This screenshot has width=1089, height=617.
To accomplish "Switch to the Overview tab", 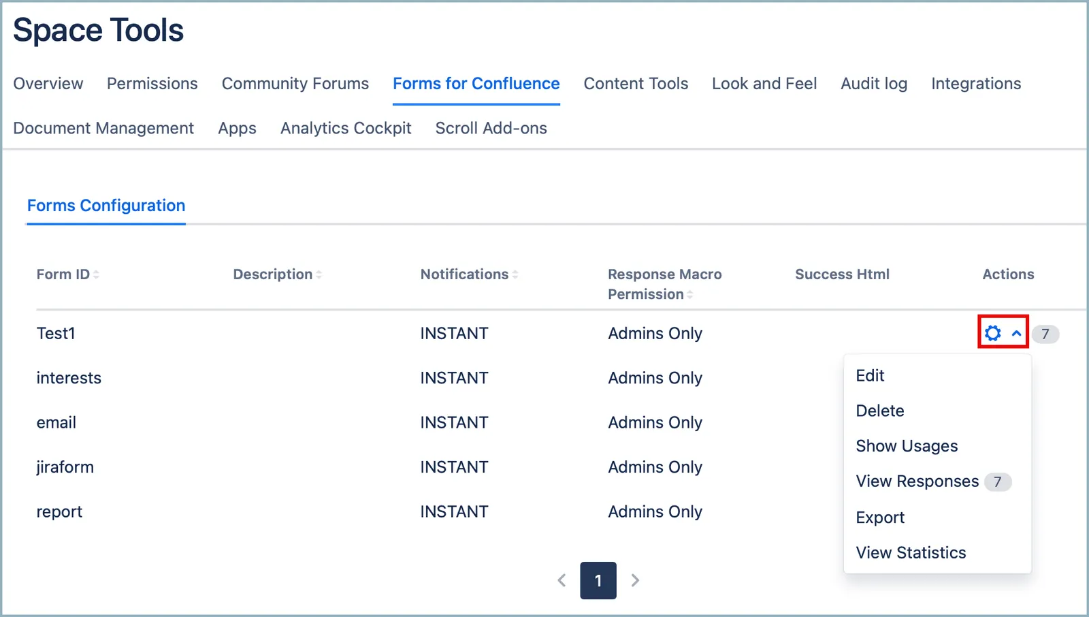I will [48, 84].
